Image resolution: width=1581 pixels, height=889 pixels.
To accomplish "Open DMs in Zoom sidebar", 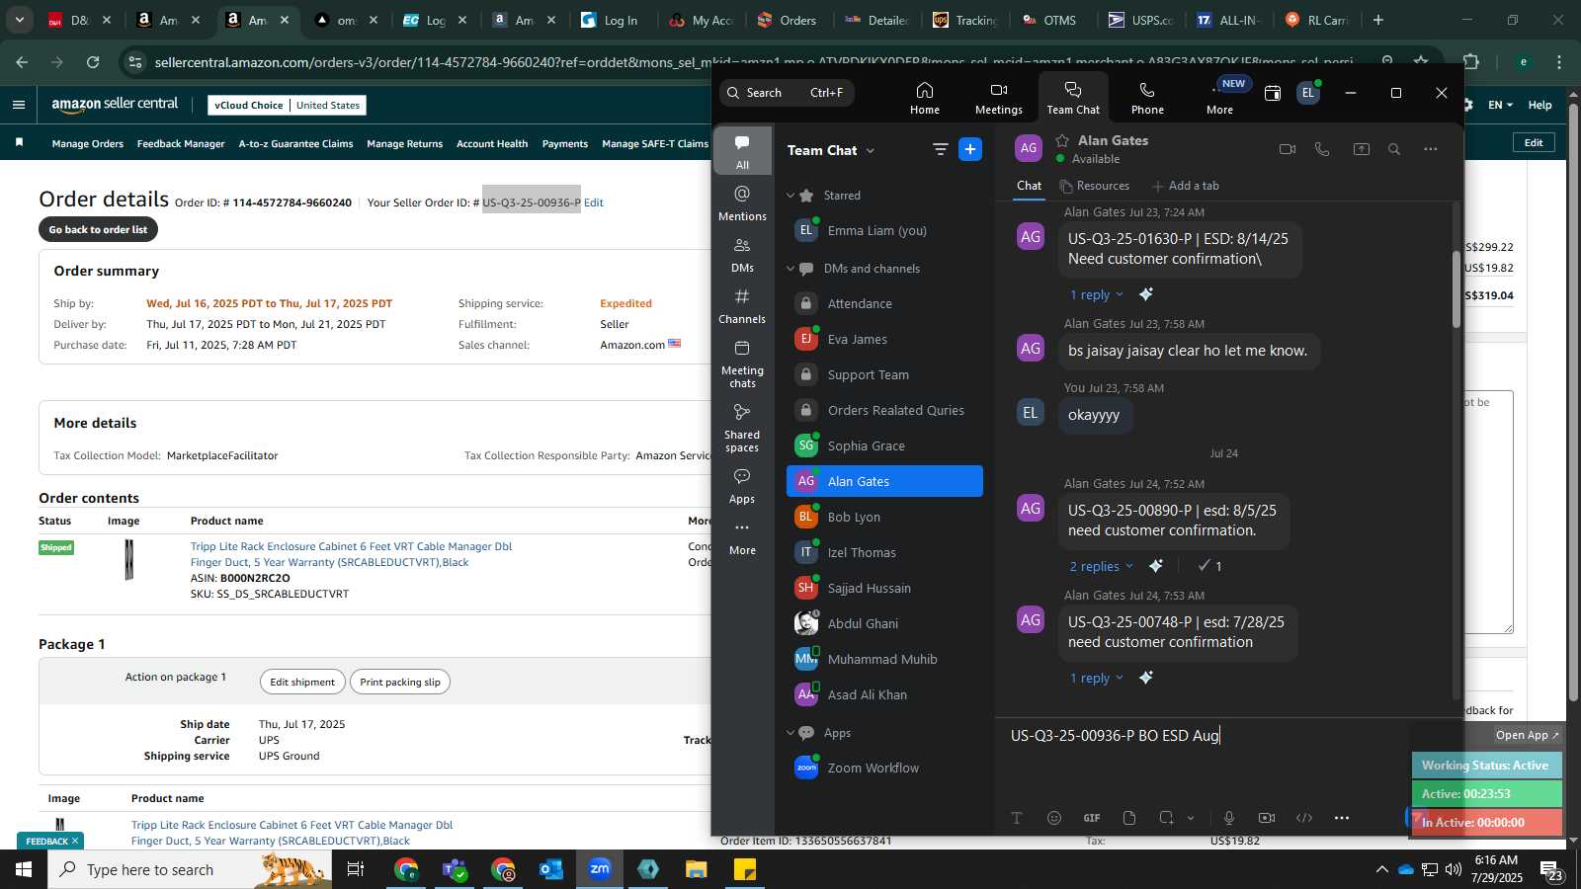I will click(x=742, y=255).
